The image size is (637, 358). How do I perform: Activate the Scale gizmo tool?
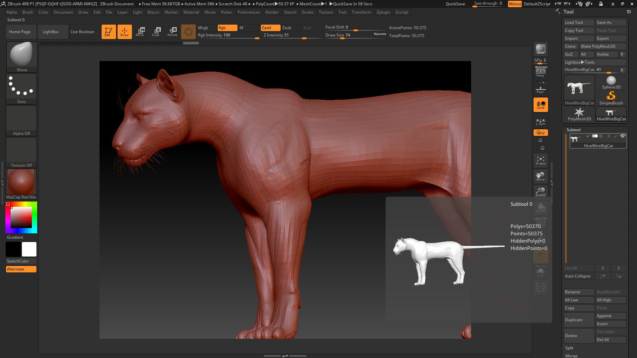point(156,32)
